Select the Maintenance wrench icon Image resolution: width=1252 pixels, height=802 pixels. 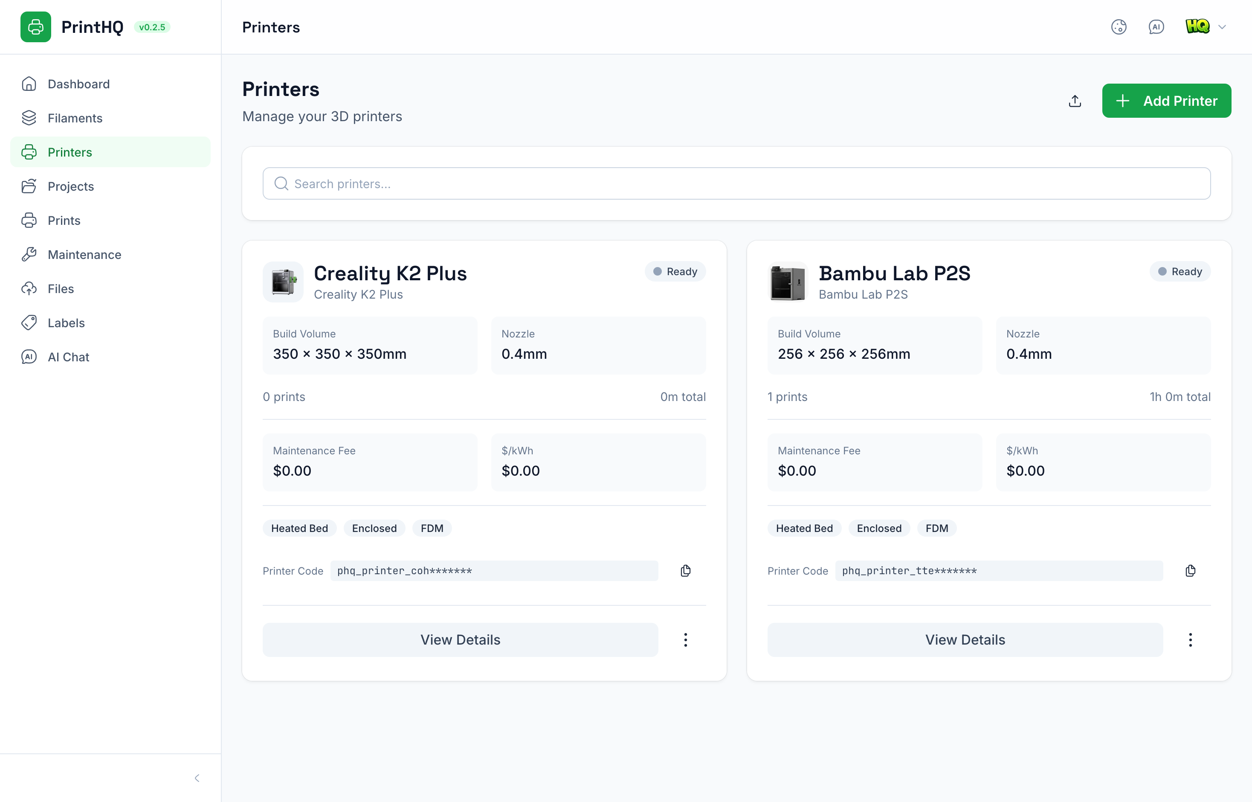click(x=29, y=254)
